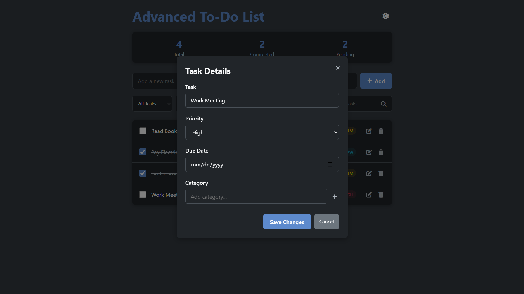Close the Task Details dialog with X
The height and width of the screenshot is (294, 524).
coord(338,68)
